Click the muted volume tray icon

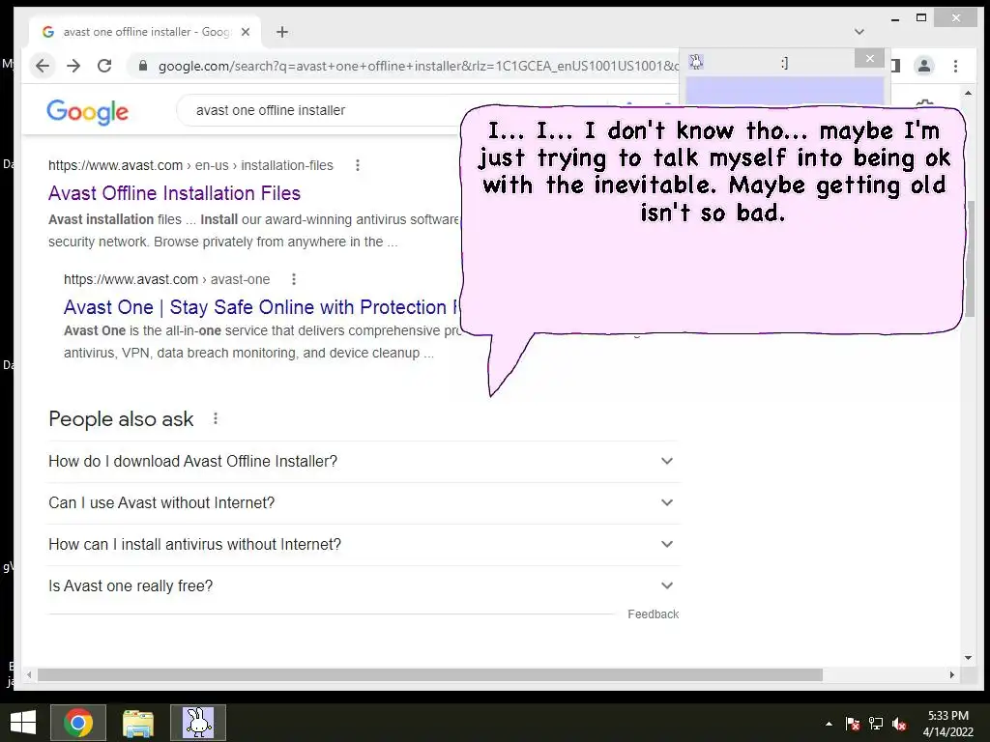click(x=899, y=724)
